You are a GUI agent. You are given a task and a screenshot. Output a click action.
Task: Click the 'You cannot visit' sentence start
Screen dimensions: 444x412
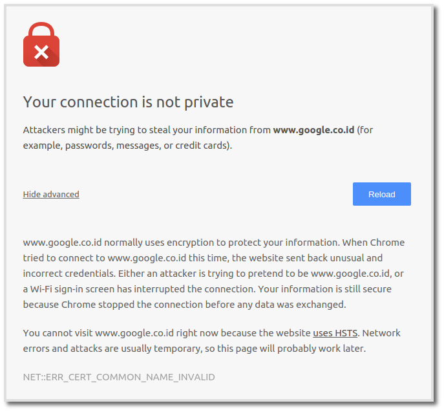pyautogui.click(x=58, y=333)
